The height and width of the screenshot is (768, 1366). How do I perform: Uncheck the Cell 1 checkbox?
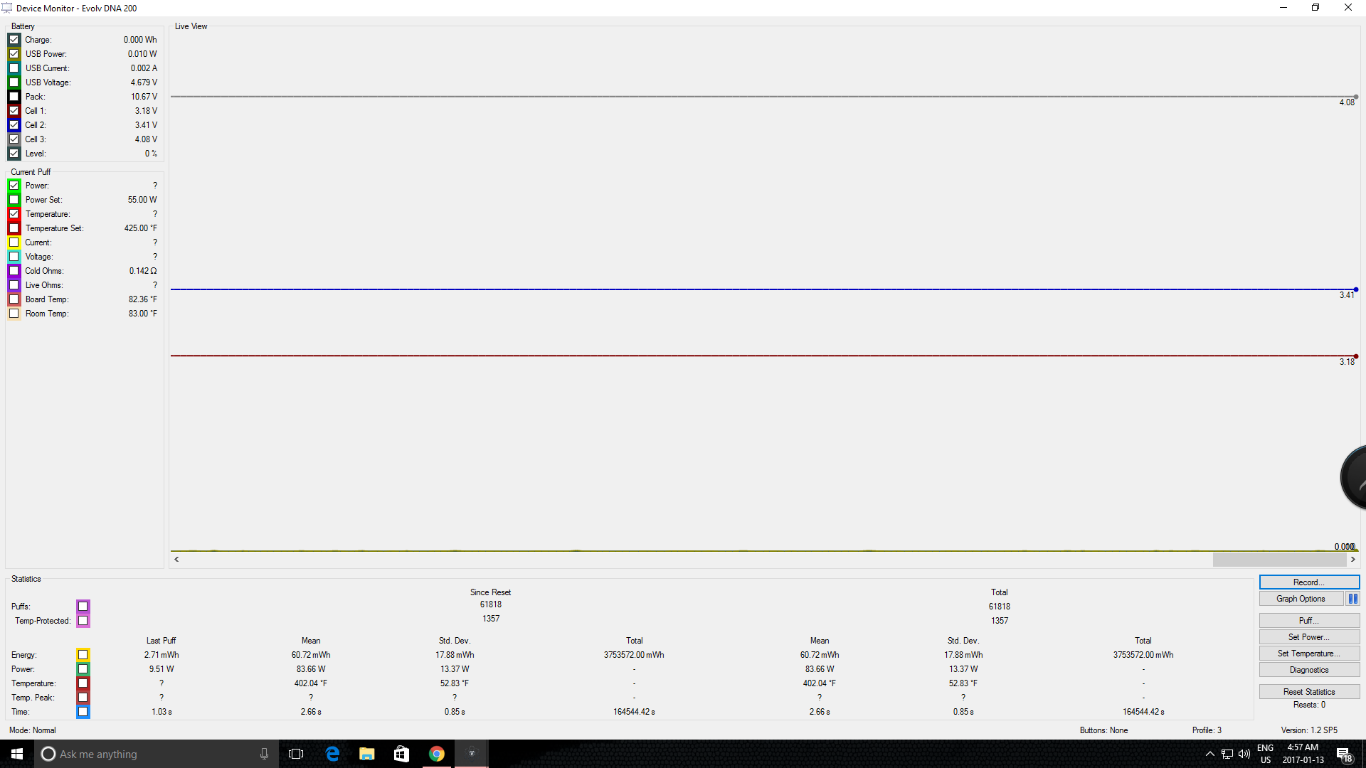coord(14,111)
